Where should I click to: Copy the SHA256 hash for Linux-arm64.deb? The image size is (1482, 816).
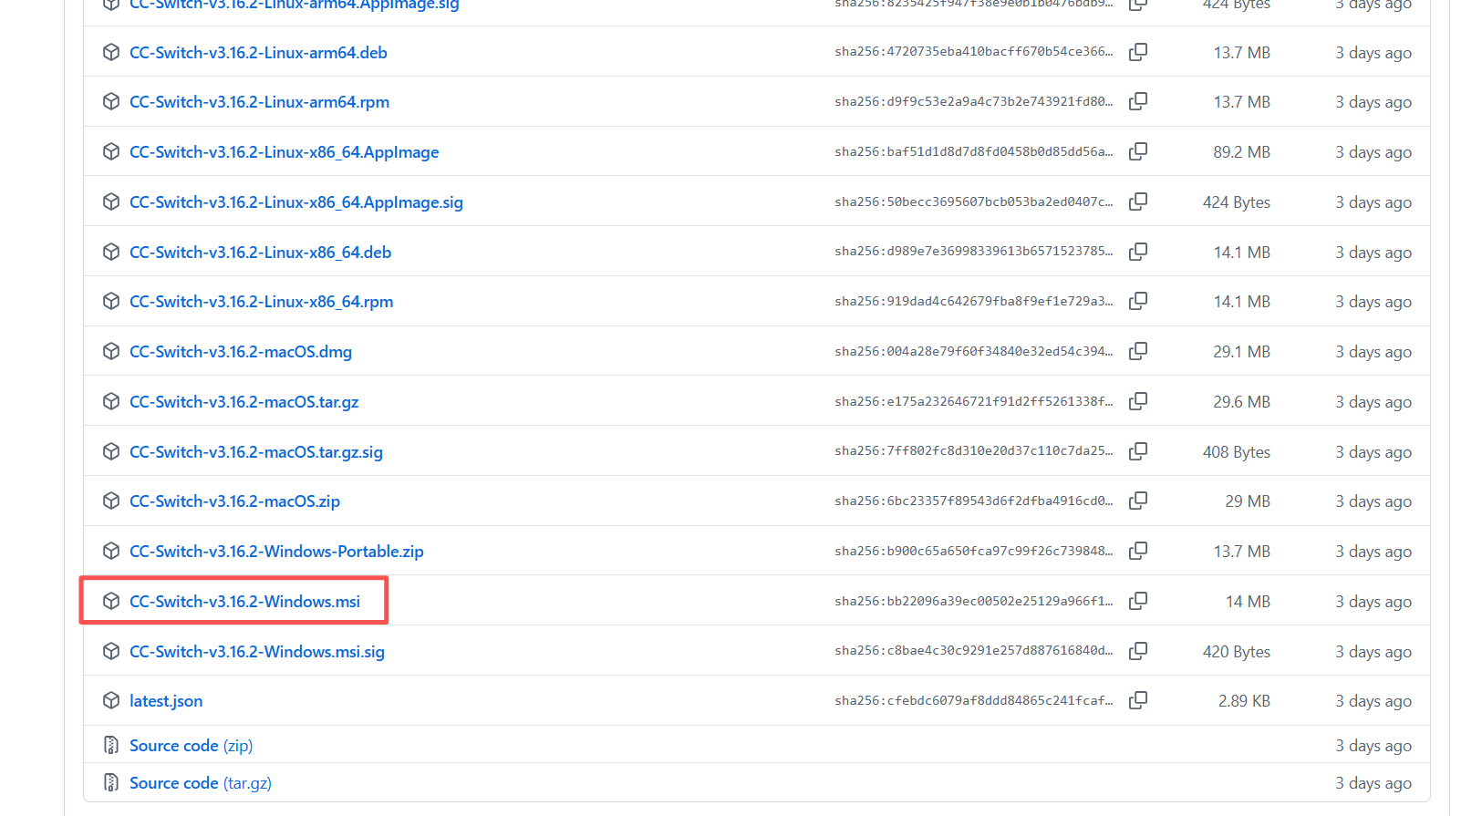(x=1138, y=52)
